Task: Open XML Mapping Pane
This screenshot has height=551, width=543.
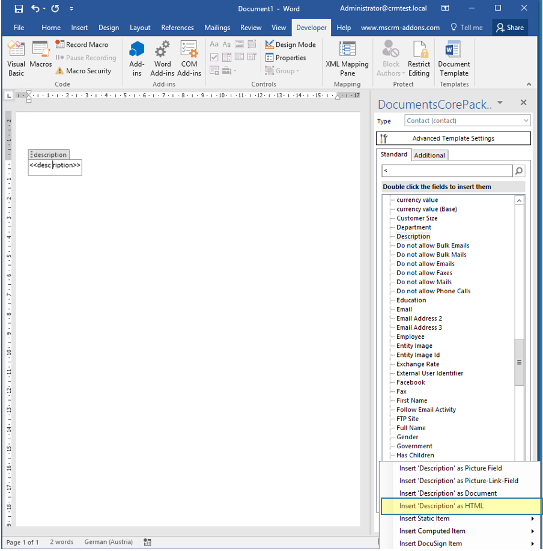Action: pyautogui.click(x=347, y=58)
